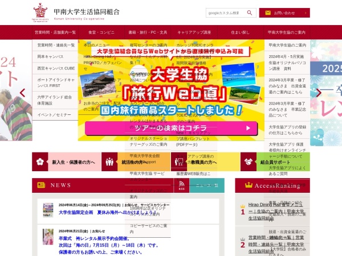Open 卒業式 袴レンタル展示予約会 news link
Image resolution: width=342 pixels, height=256 pixels.
(x=108, y=245)
